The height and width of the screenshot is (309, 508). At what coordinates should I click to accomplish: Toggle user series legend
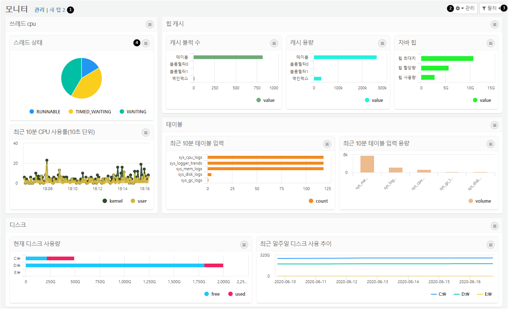pos(139,201)
